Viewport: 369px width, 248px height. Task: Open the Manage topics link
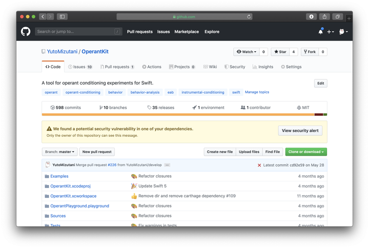point(257,92)
